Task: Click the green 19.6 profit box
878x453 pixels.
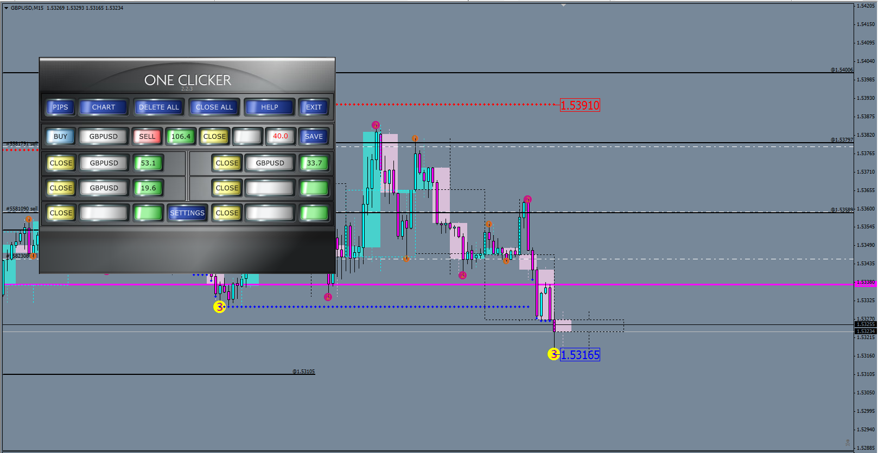Action: 148,188
